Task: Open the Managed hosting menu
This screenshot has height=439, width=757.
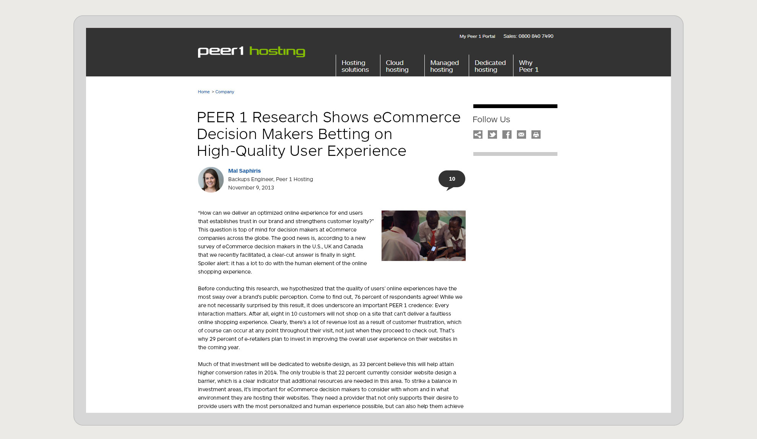Action: 444,66
